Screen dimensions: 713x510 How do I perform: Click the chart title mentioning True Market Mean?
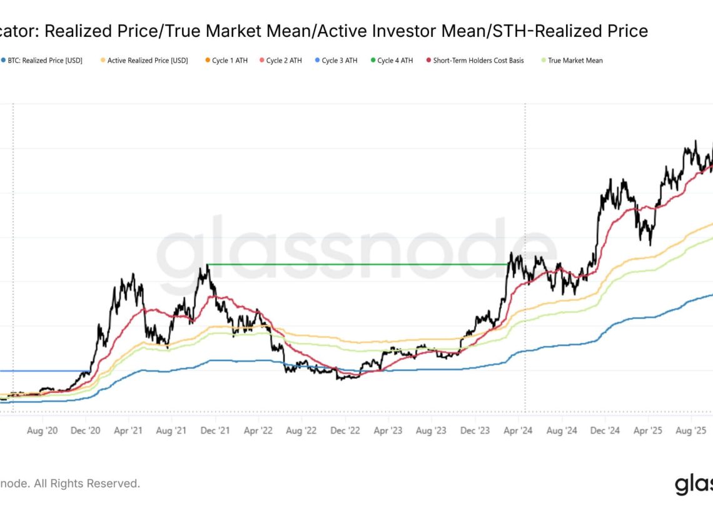pos(324,30)
